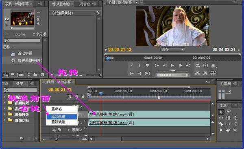
Task: Expand the 音频特效 effects folder
Action: [4, 103]
